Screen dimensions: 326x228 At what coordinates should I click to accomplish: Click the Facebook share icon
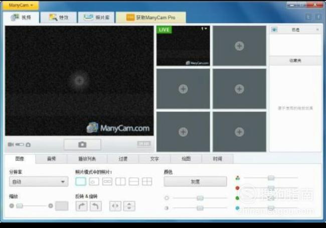point(318,17)
